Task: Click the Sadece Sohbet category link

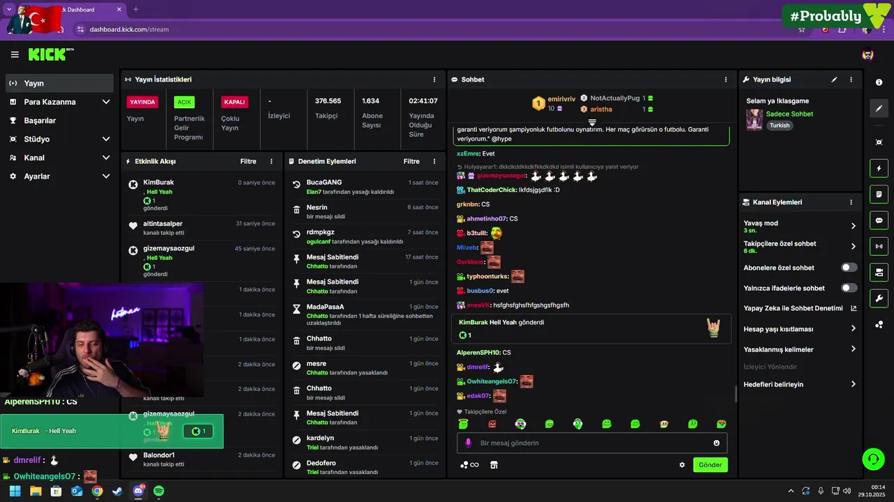Action: [789, 114]
